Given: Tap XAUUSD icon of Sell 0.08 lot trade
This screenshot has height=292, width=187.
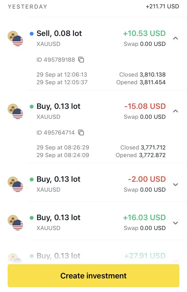Looking at the screenshot, I should tap(15, 38).
